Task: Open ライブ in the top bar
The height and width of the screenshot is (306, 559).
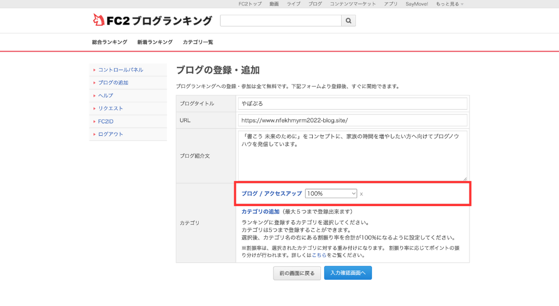Action: tap(293, 4)
